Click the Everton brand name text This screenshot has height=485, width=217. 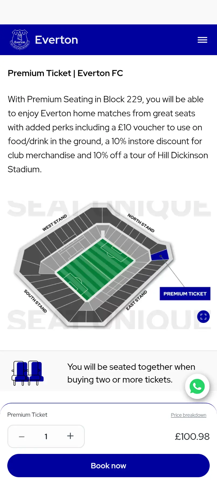point(57,40)
